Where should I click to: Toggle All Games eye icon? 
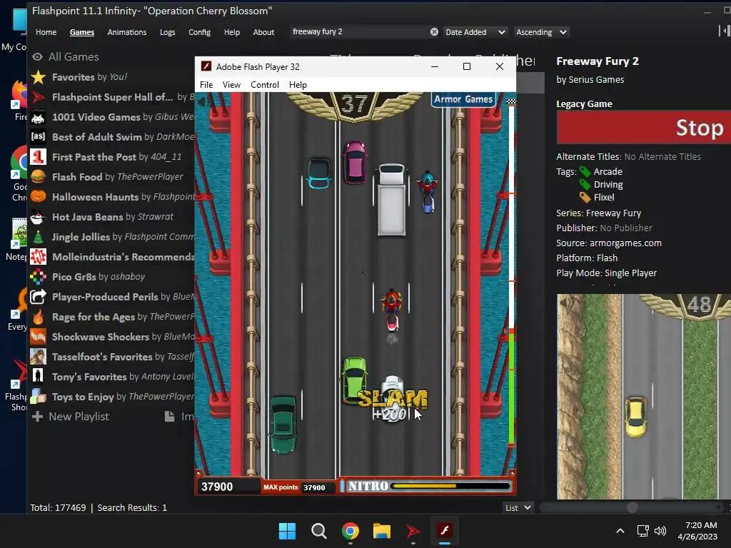pos(37,57)
